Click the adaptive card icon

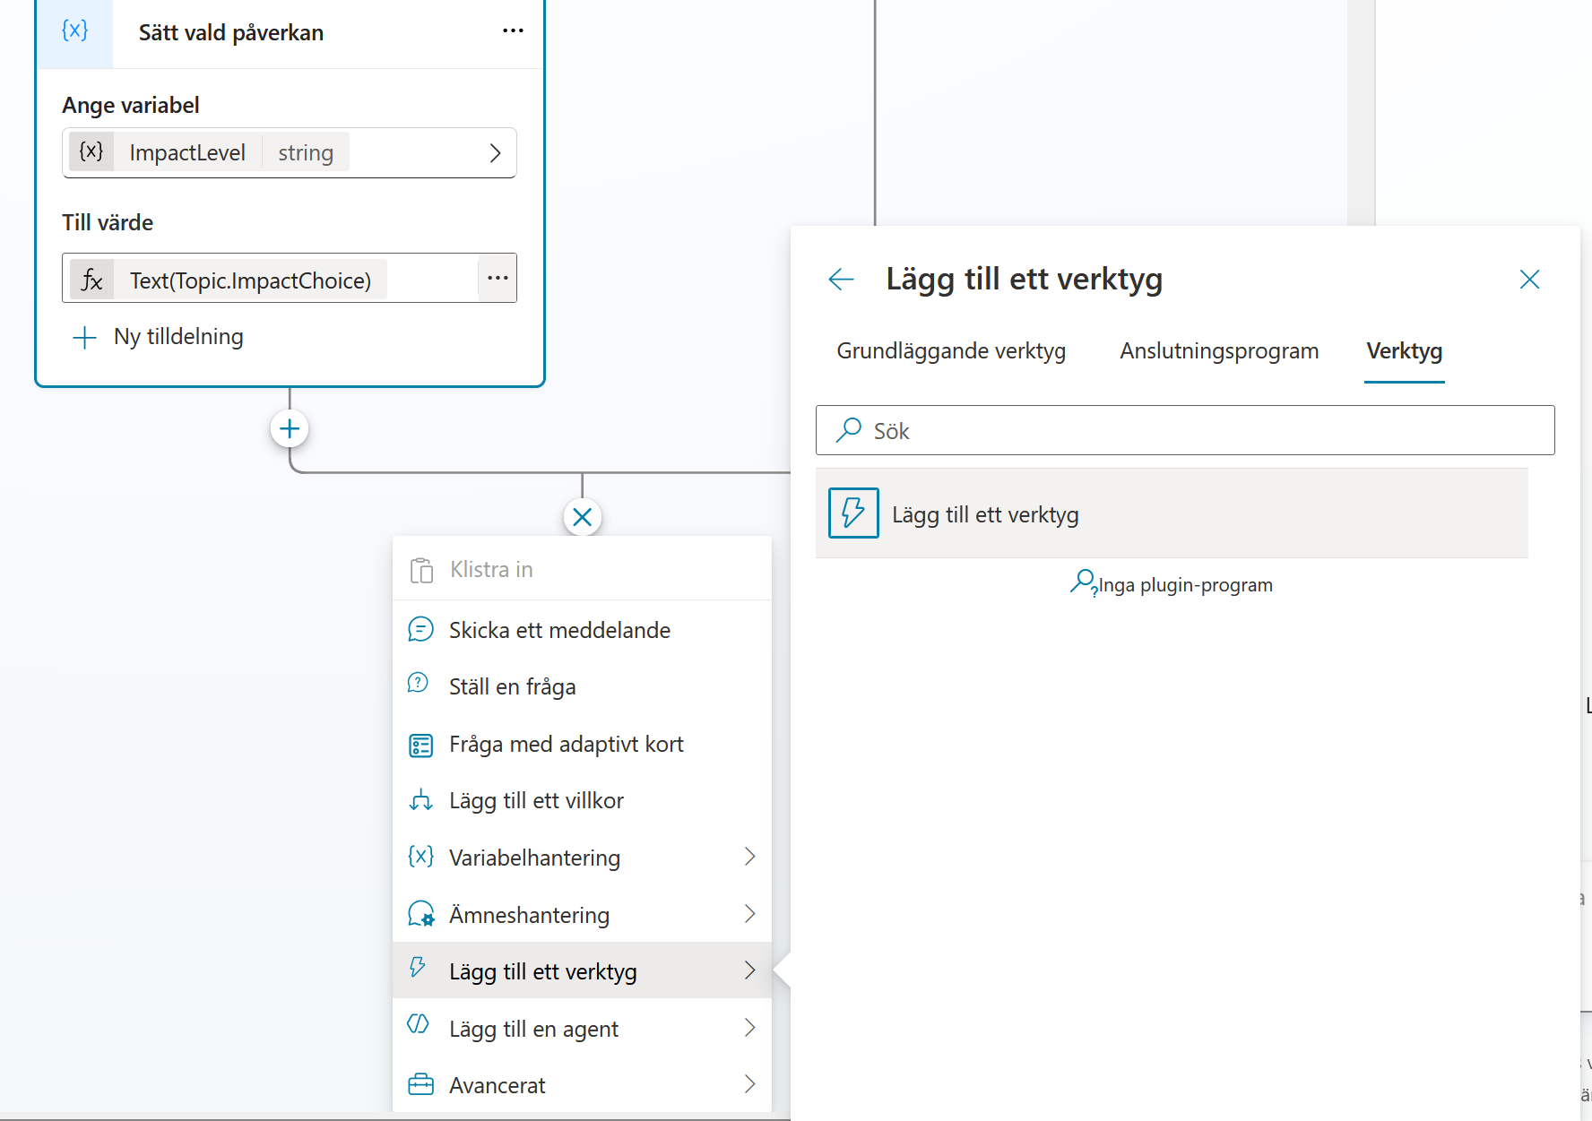tap(420, 745)
